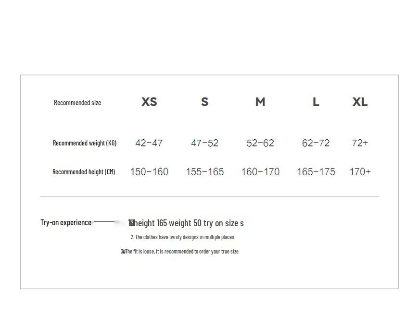
Task: Click the 52-62 weight cell
Action: pos(260,143)
